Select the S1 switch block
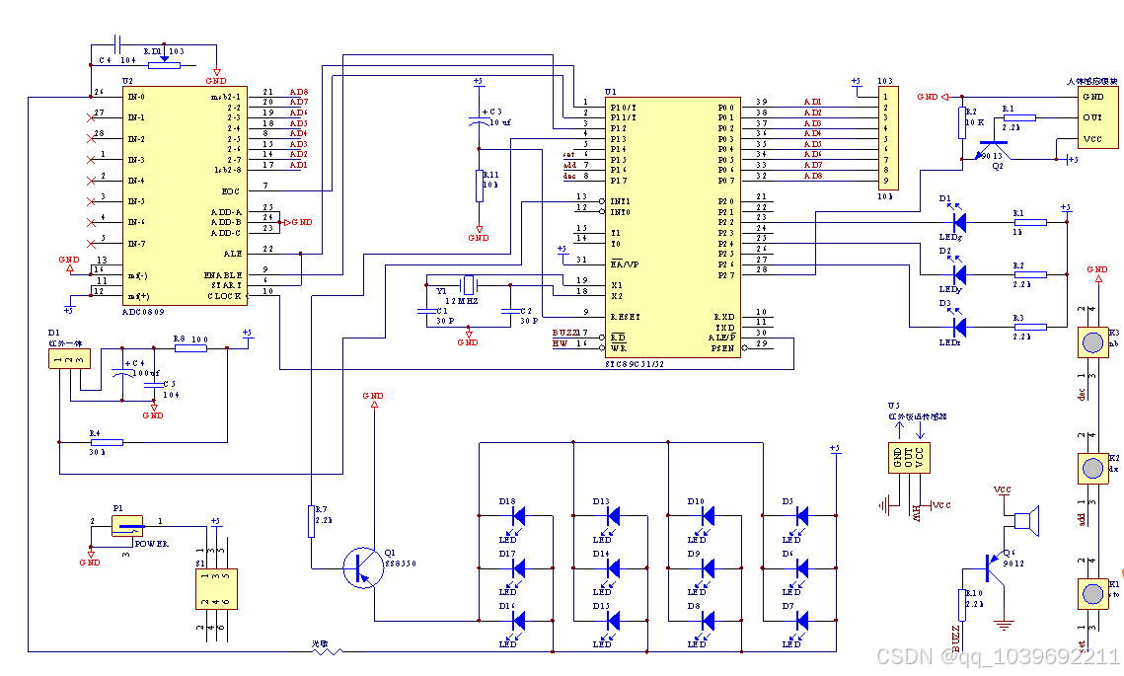The height and width of the screenshot is (676, 1124). [x=216, y=589]
